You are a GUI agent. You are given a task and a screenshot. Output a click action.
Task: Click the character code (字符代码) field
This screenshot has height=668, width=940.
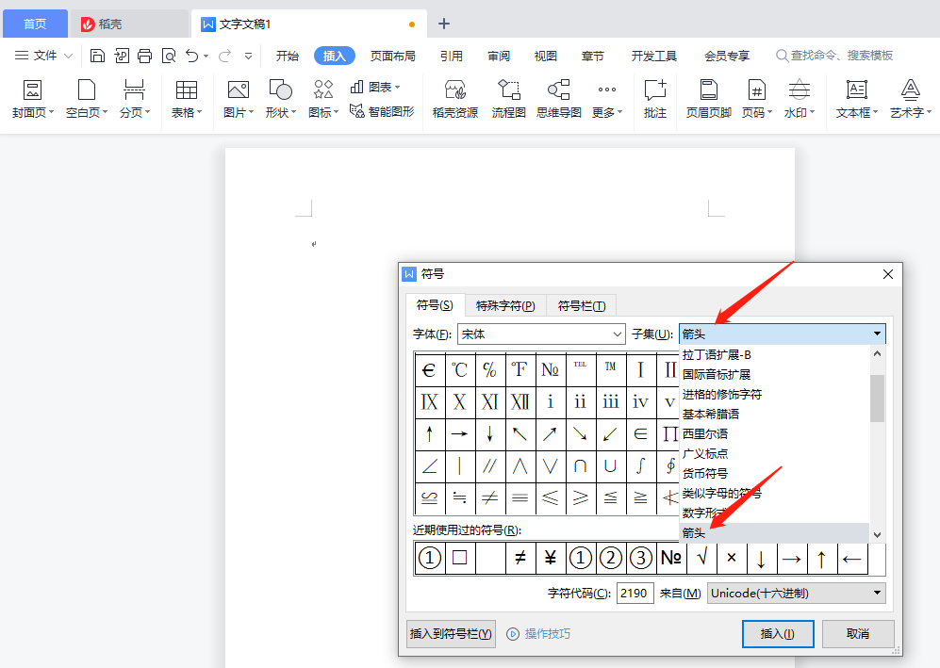point(635,594)
